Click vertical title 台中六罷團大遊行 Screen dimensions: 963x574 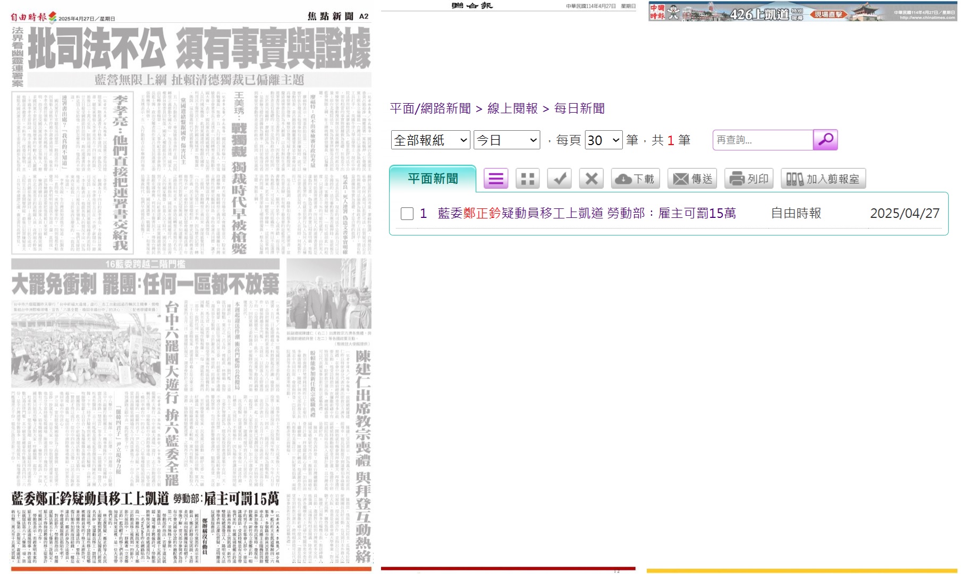click(171, 393)
